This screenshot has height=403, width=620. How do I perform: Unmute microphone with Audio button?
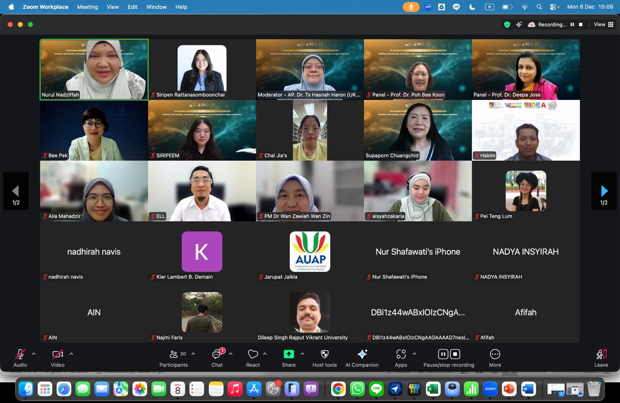coord(20,357)
